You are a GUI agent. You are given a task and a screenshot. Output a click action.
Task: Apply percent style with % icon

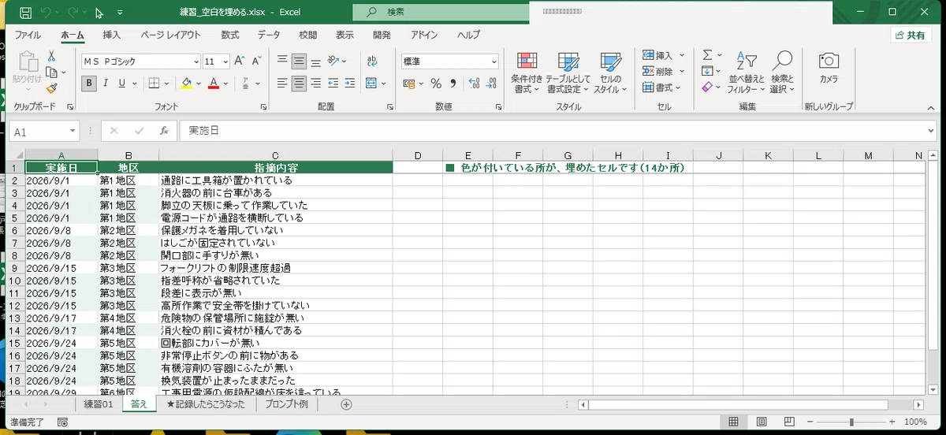tap(436, 84)
